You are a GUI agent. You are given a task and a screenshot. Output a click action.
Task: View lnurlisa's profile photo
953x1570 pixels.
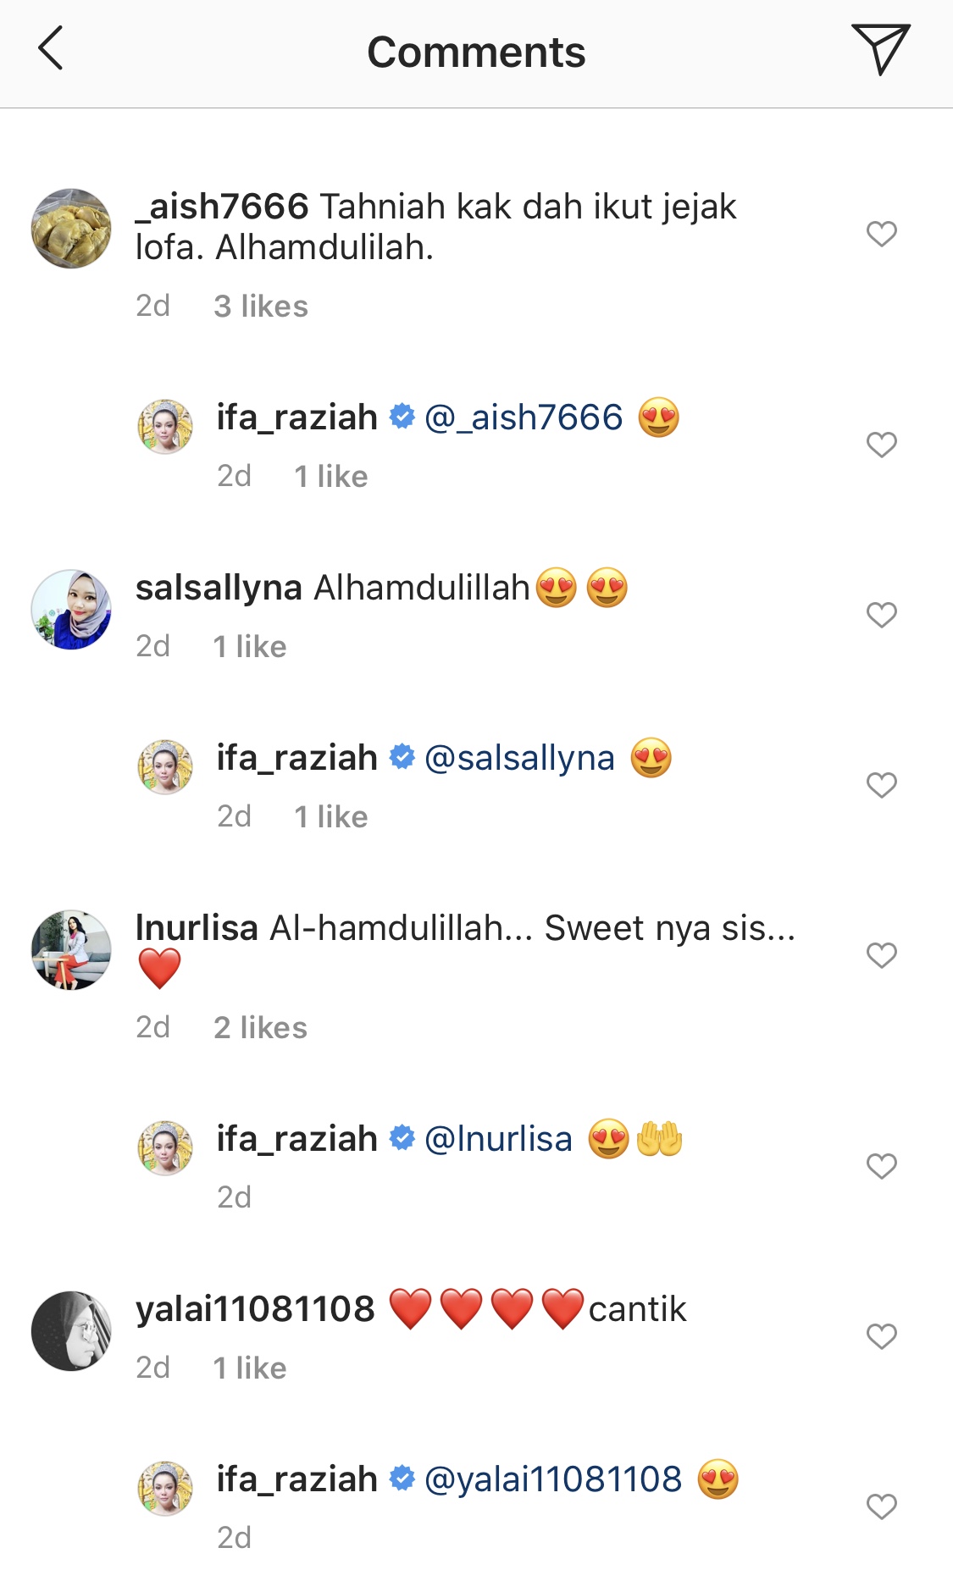coord(71,950)
